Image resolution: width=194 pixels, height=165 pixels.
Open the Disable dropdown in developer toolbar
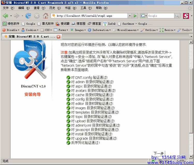tap(11, 30)
